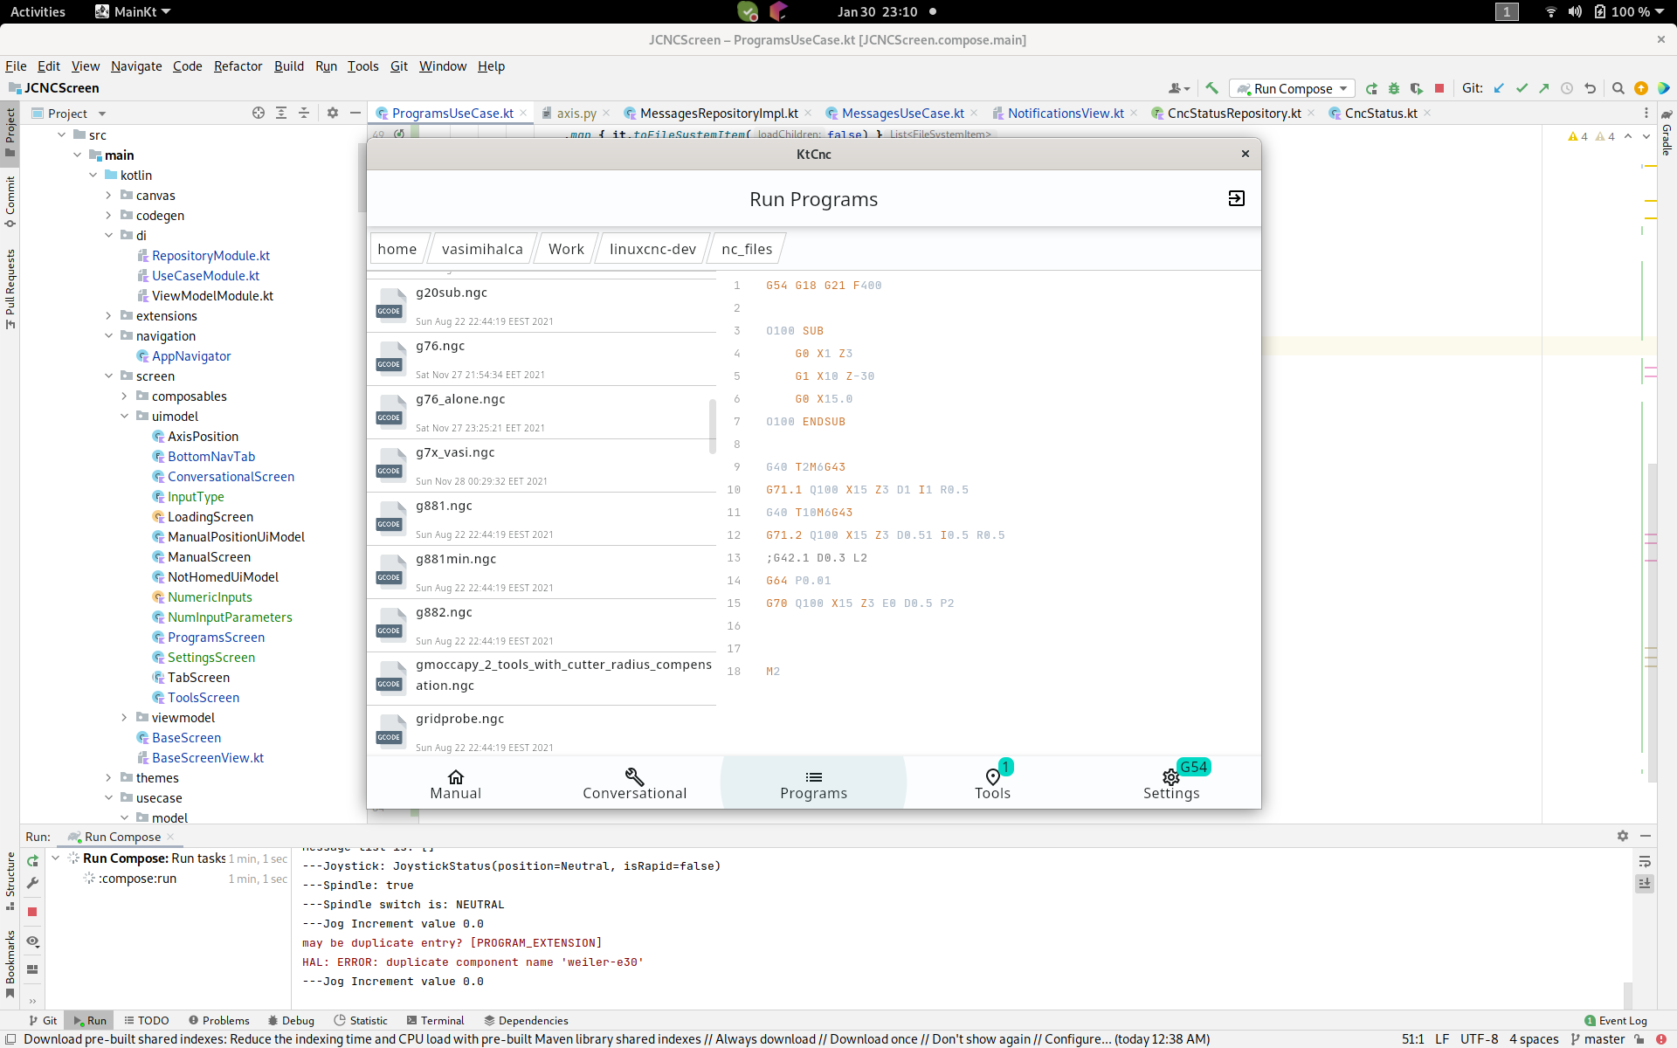Click the Run with Coverage icon
This screenshot has height=1048, width=1677.
[1417, 88]
